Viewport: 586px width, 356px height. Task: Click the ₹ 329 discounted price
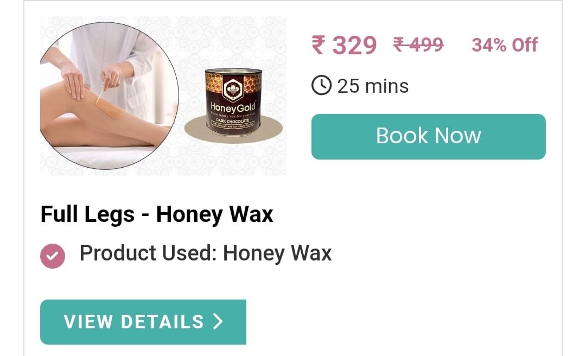tap(344, 45)
